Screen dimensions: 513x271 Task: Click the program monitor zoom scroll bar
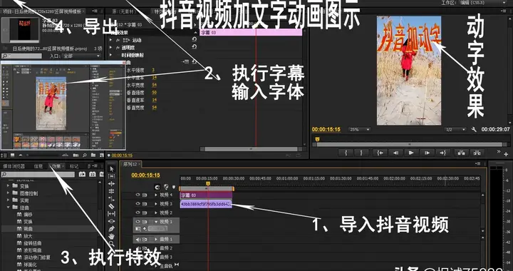410,144
